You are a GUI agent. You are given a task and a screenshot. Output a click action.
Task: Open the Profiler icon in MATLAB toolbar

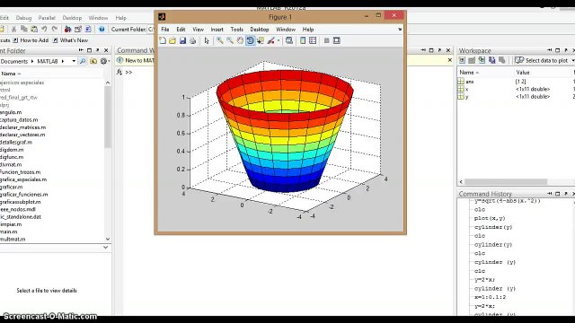point(88,29)
